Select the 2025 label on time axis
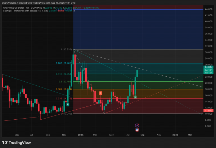The height and width of the screenshot is (148, 216). (80, 135)
